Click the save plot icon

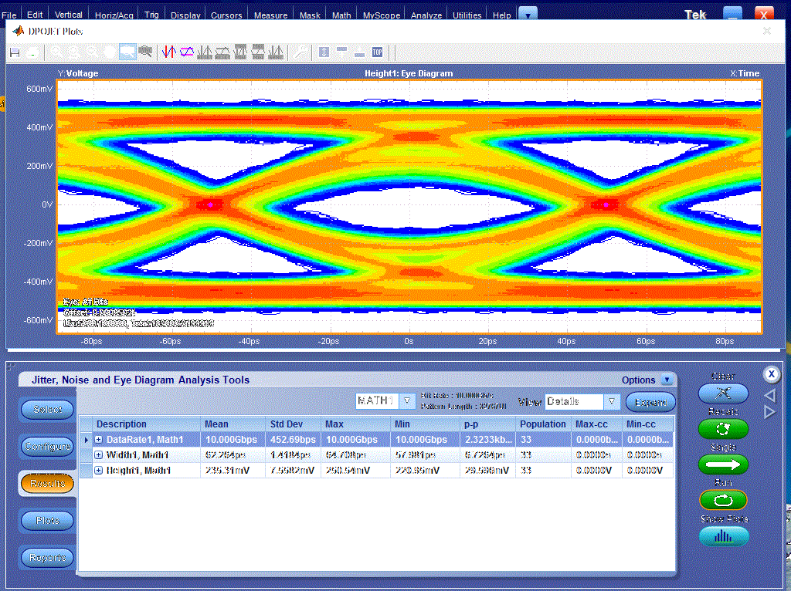[15, 52]
